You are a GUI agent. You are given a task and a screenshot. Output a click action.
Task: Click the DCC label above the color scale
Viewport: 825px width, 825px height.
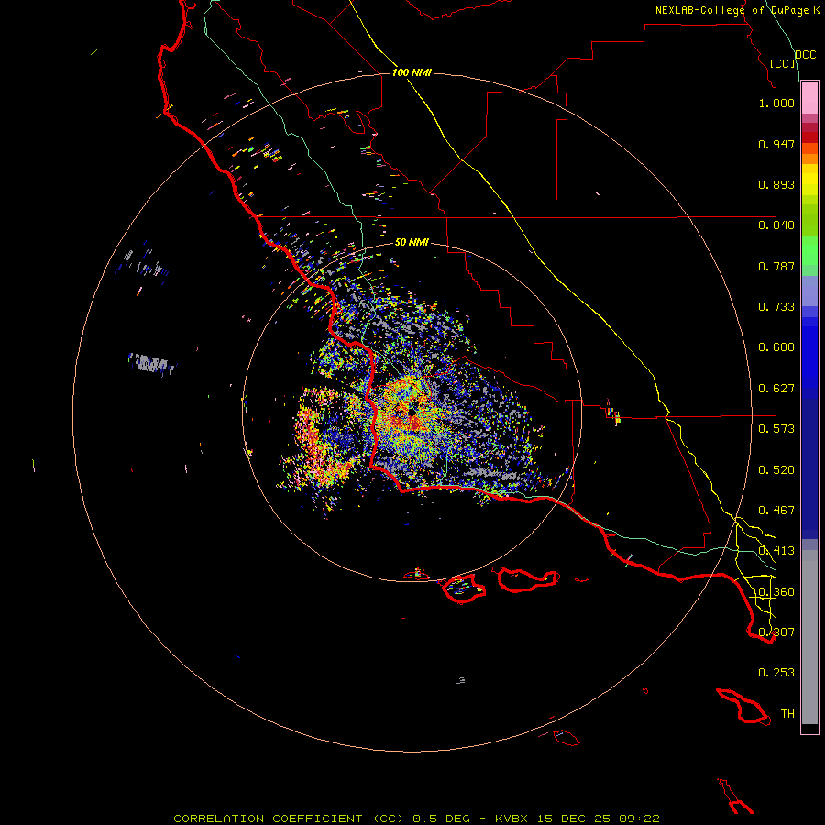click(806, 55)
